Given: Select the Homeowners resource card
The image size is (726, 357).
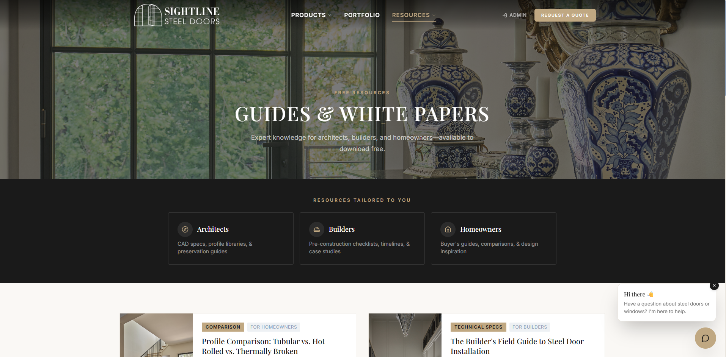Looking at the screenshot, I should [493, 239].
